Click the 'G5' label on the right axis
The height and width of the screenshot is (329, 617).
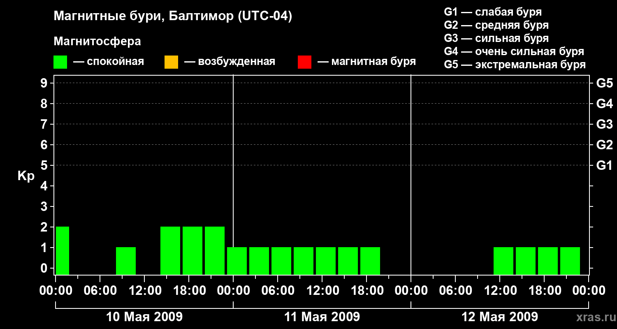(x=604, y=83)
